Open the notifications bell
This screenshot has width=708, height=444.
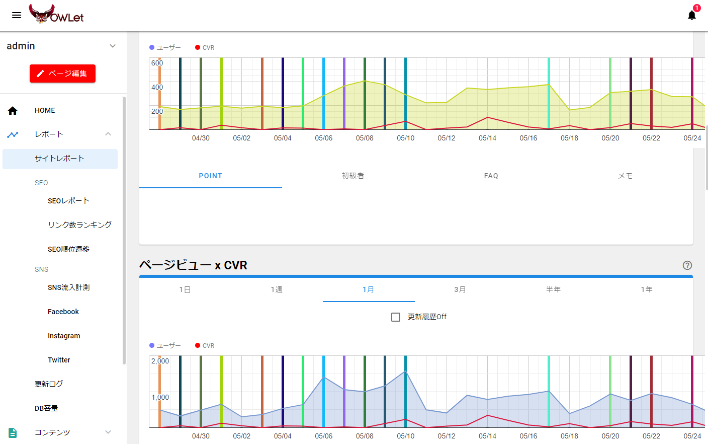[x=692, y=15]
